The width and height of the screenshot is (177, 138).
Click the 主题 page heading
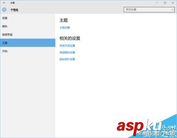[64, 20]
